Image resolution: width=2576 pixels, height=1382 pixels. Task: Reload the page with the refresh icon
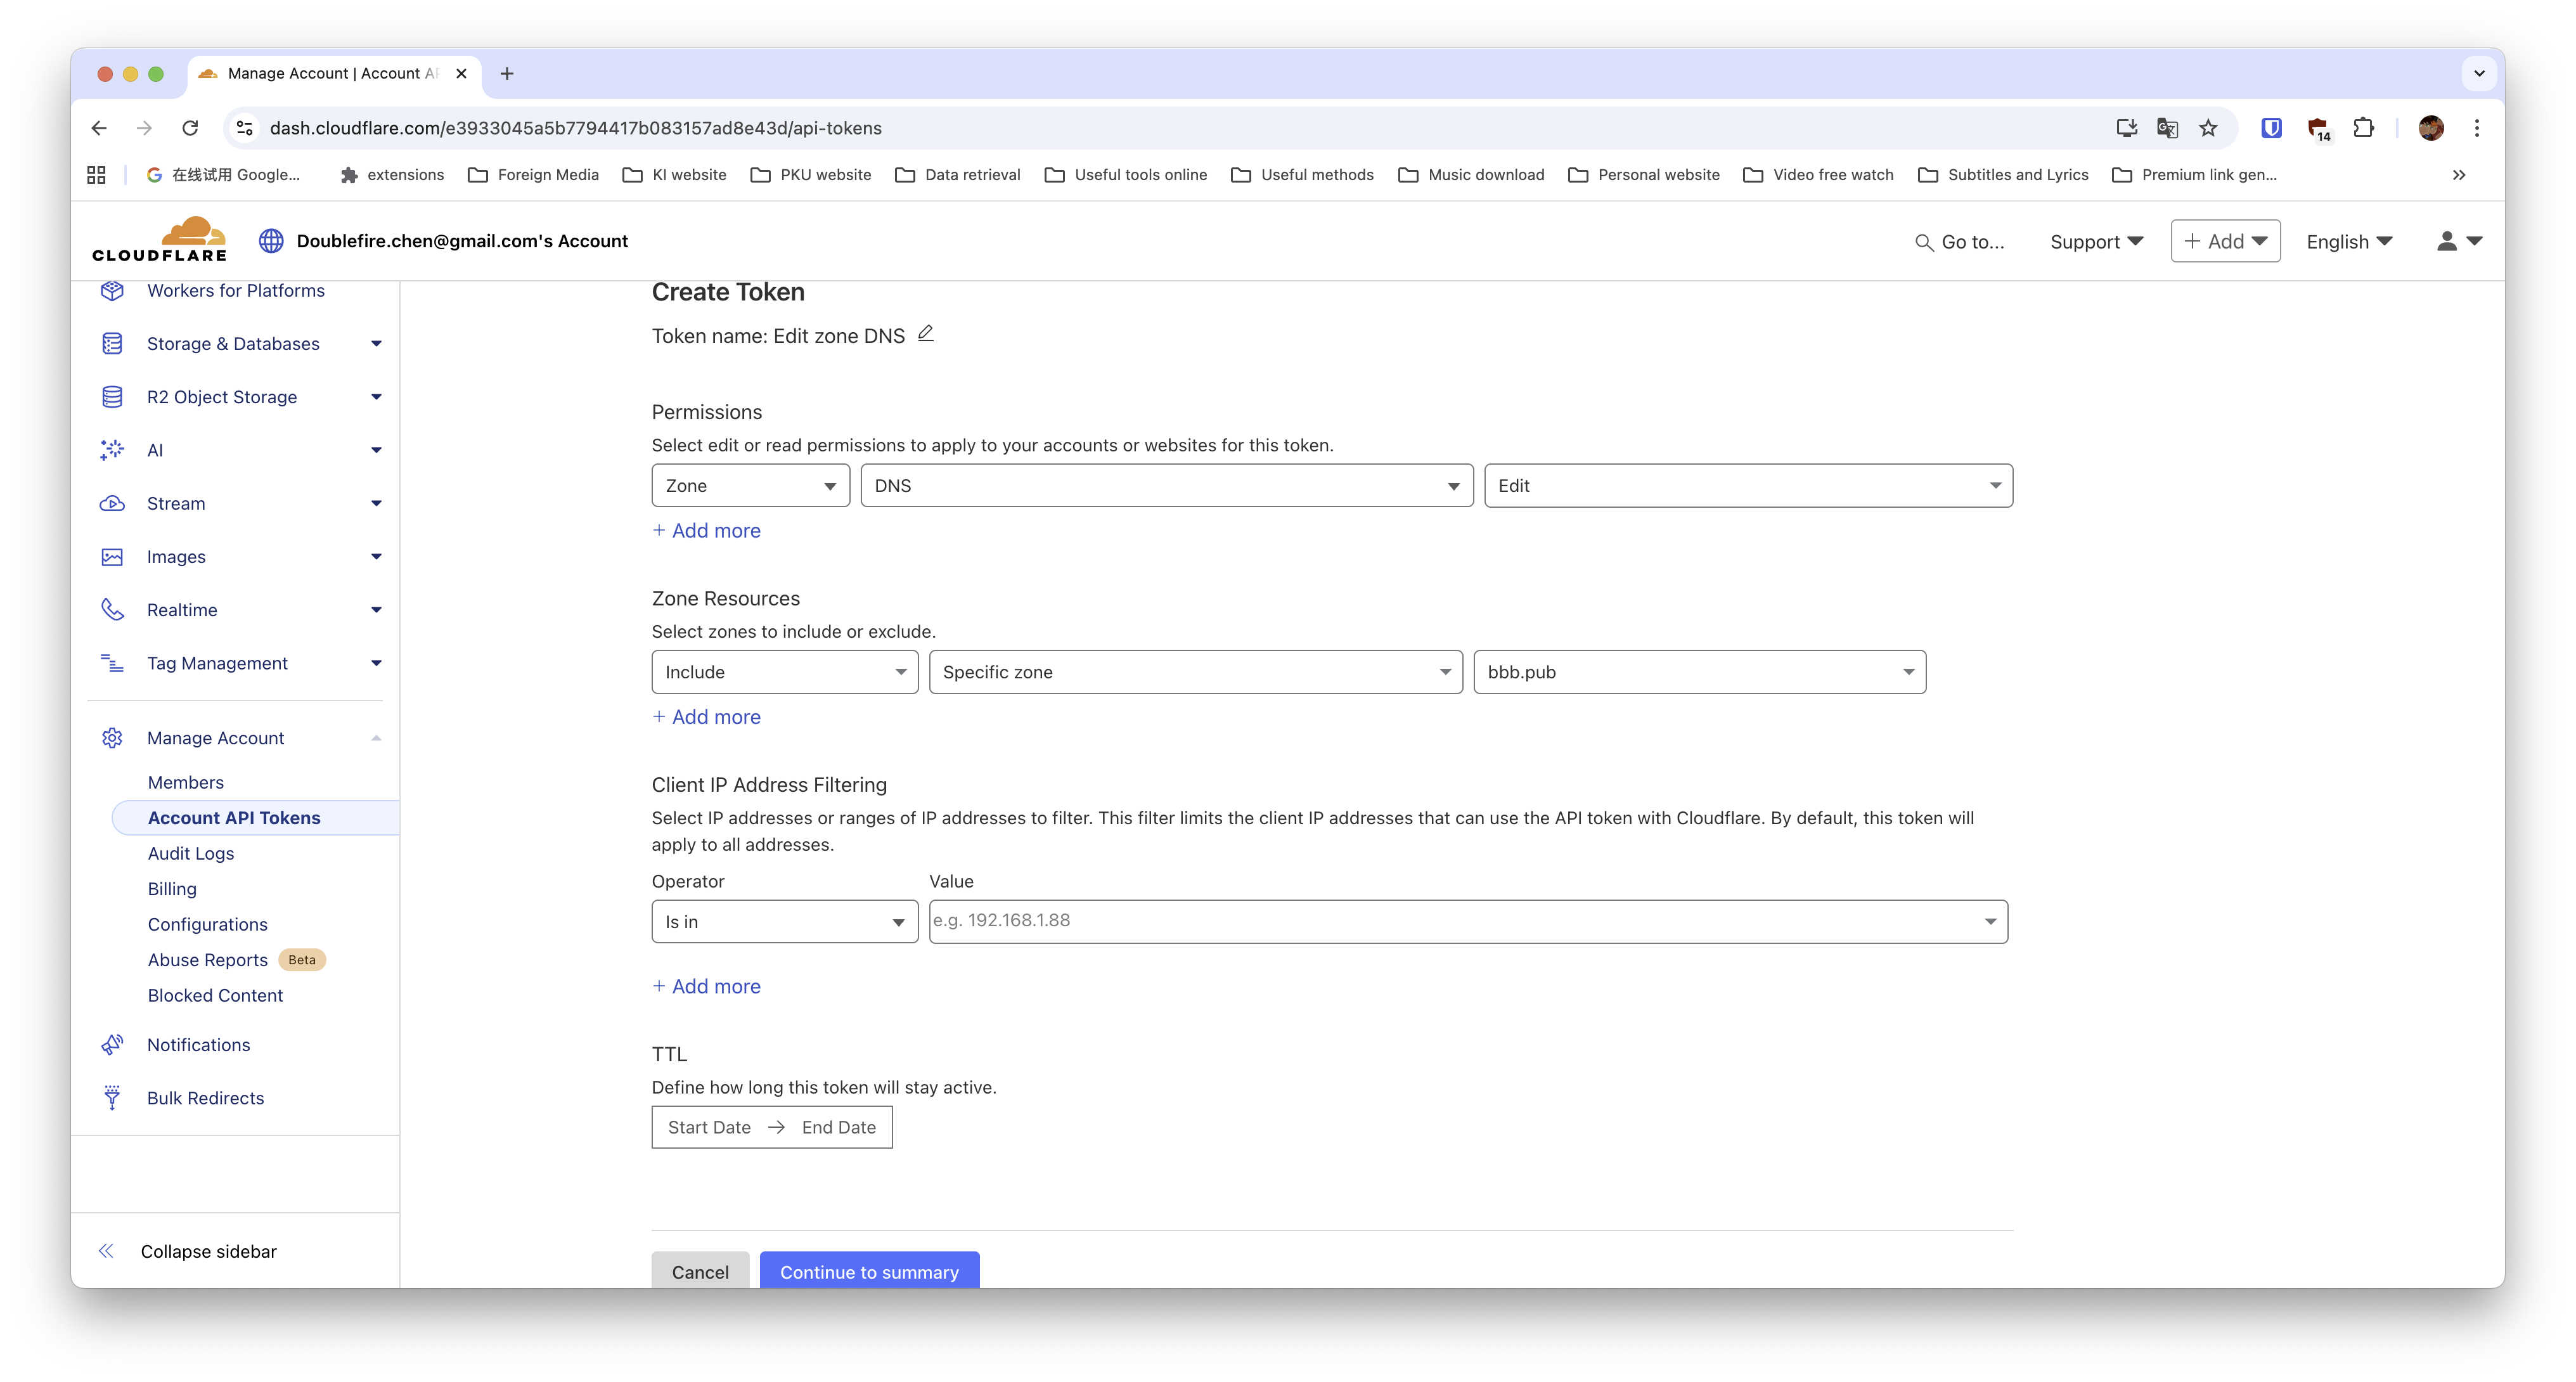pos(190,128)
